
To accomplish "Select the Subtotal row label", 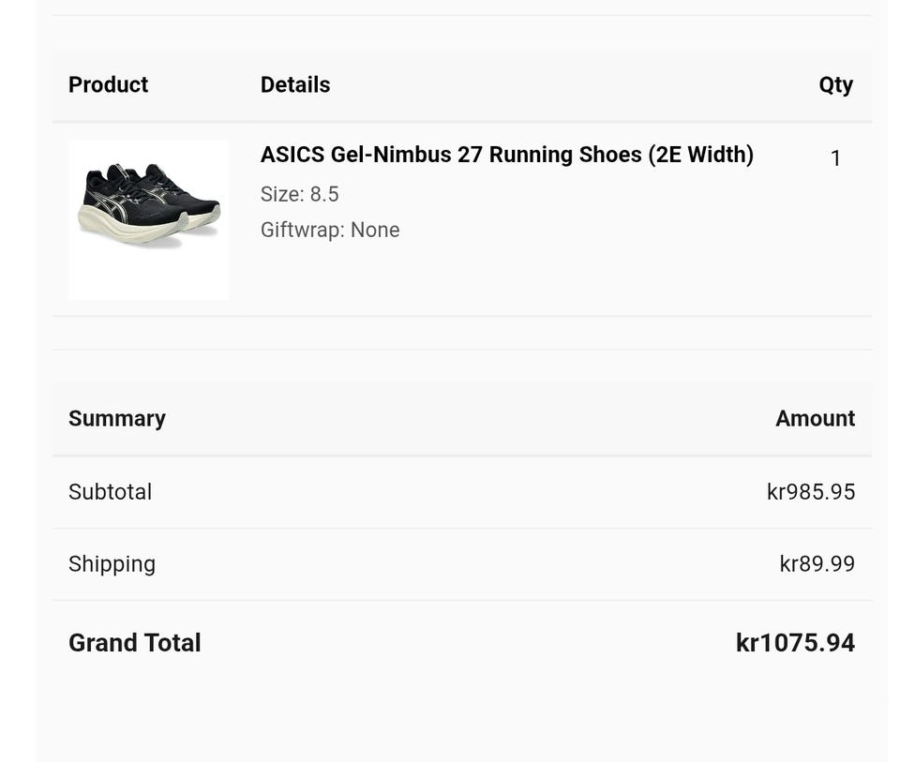I will pos(111,492).
